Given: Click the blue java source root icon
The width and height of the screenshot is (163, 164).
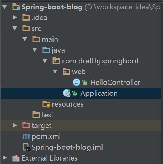Looking at the screenshot, I should tap(46, 50).
